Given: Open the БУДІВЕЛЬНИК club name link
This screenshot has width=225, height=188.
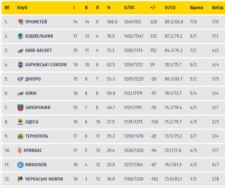Looking at the screenshot, I should 39,36.
